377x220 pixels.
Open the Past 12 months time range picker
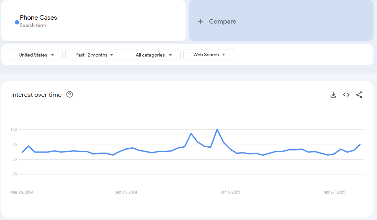(x=94, y=55)
